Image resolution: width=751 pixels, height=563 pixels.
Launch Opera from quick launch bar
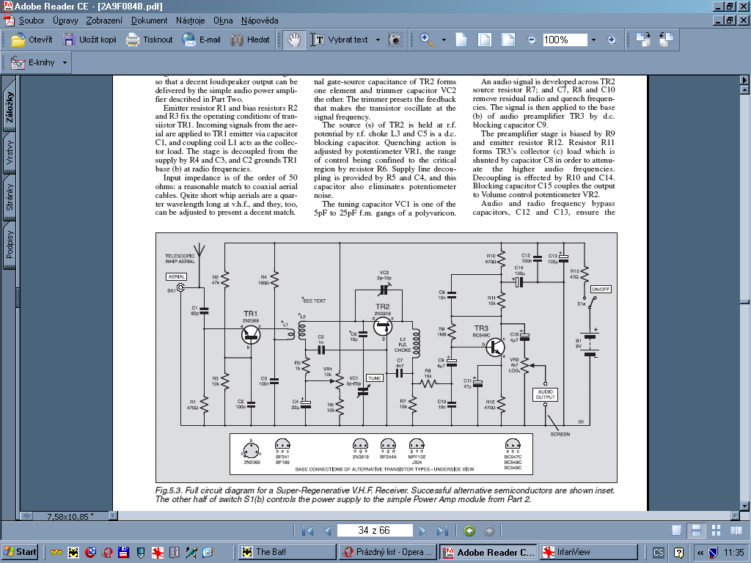[107, 553]
